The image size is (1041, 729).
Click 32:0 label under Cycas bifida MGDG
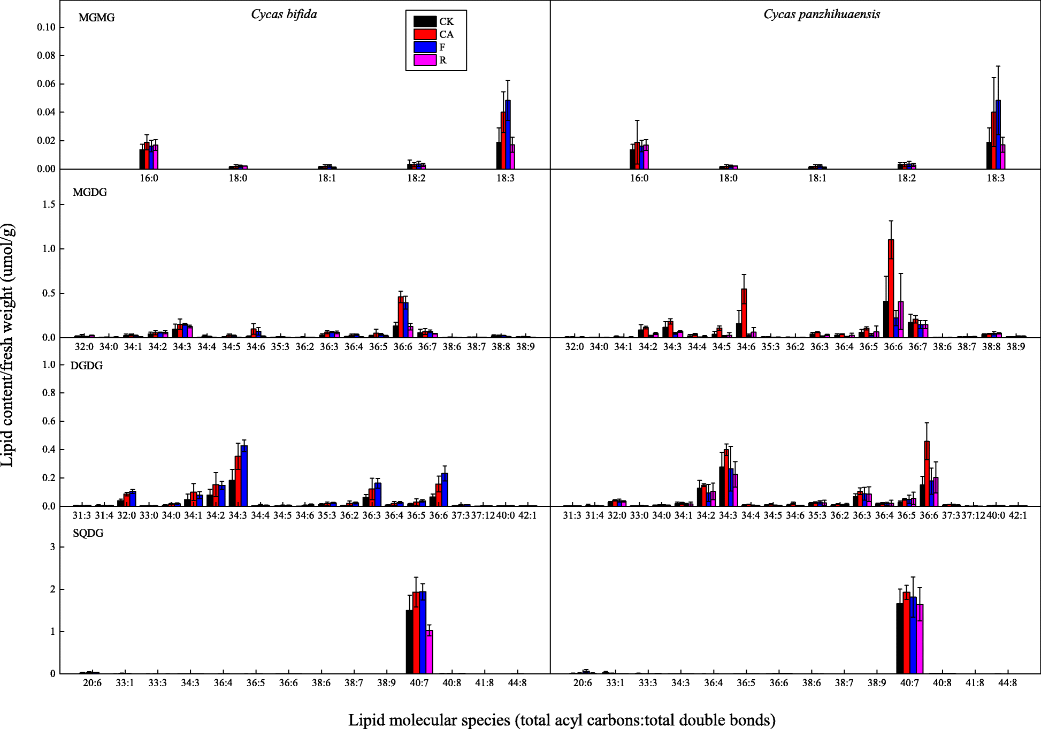tap(84, 347)
